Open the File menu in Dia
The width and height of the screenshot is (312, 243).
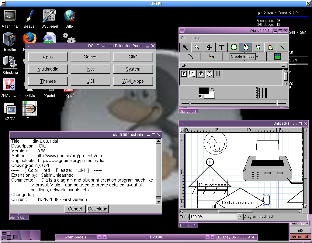click(184, 38)
